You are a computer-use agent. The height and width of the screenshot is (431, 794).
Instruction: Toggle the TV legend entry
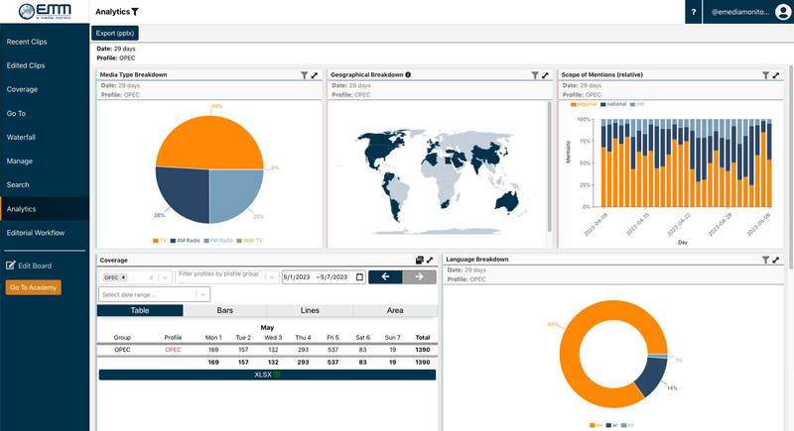pyautogui.click(x=159, y=241)
